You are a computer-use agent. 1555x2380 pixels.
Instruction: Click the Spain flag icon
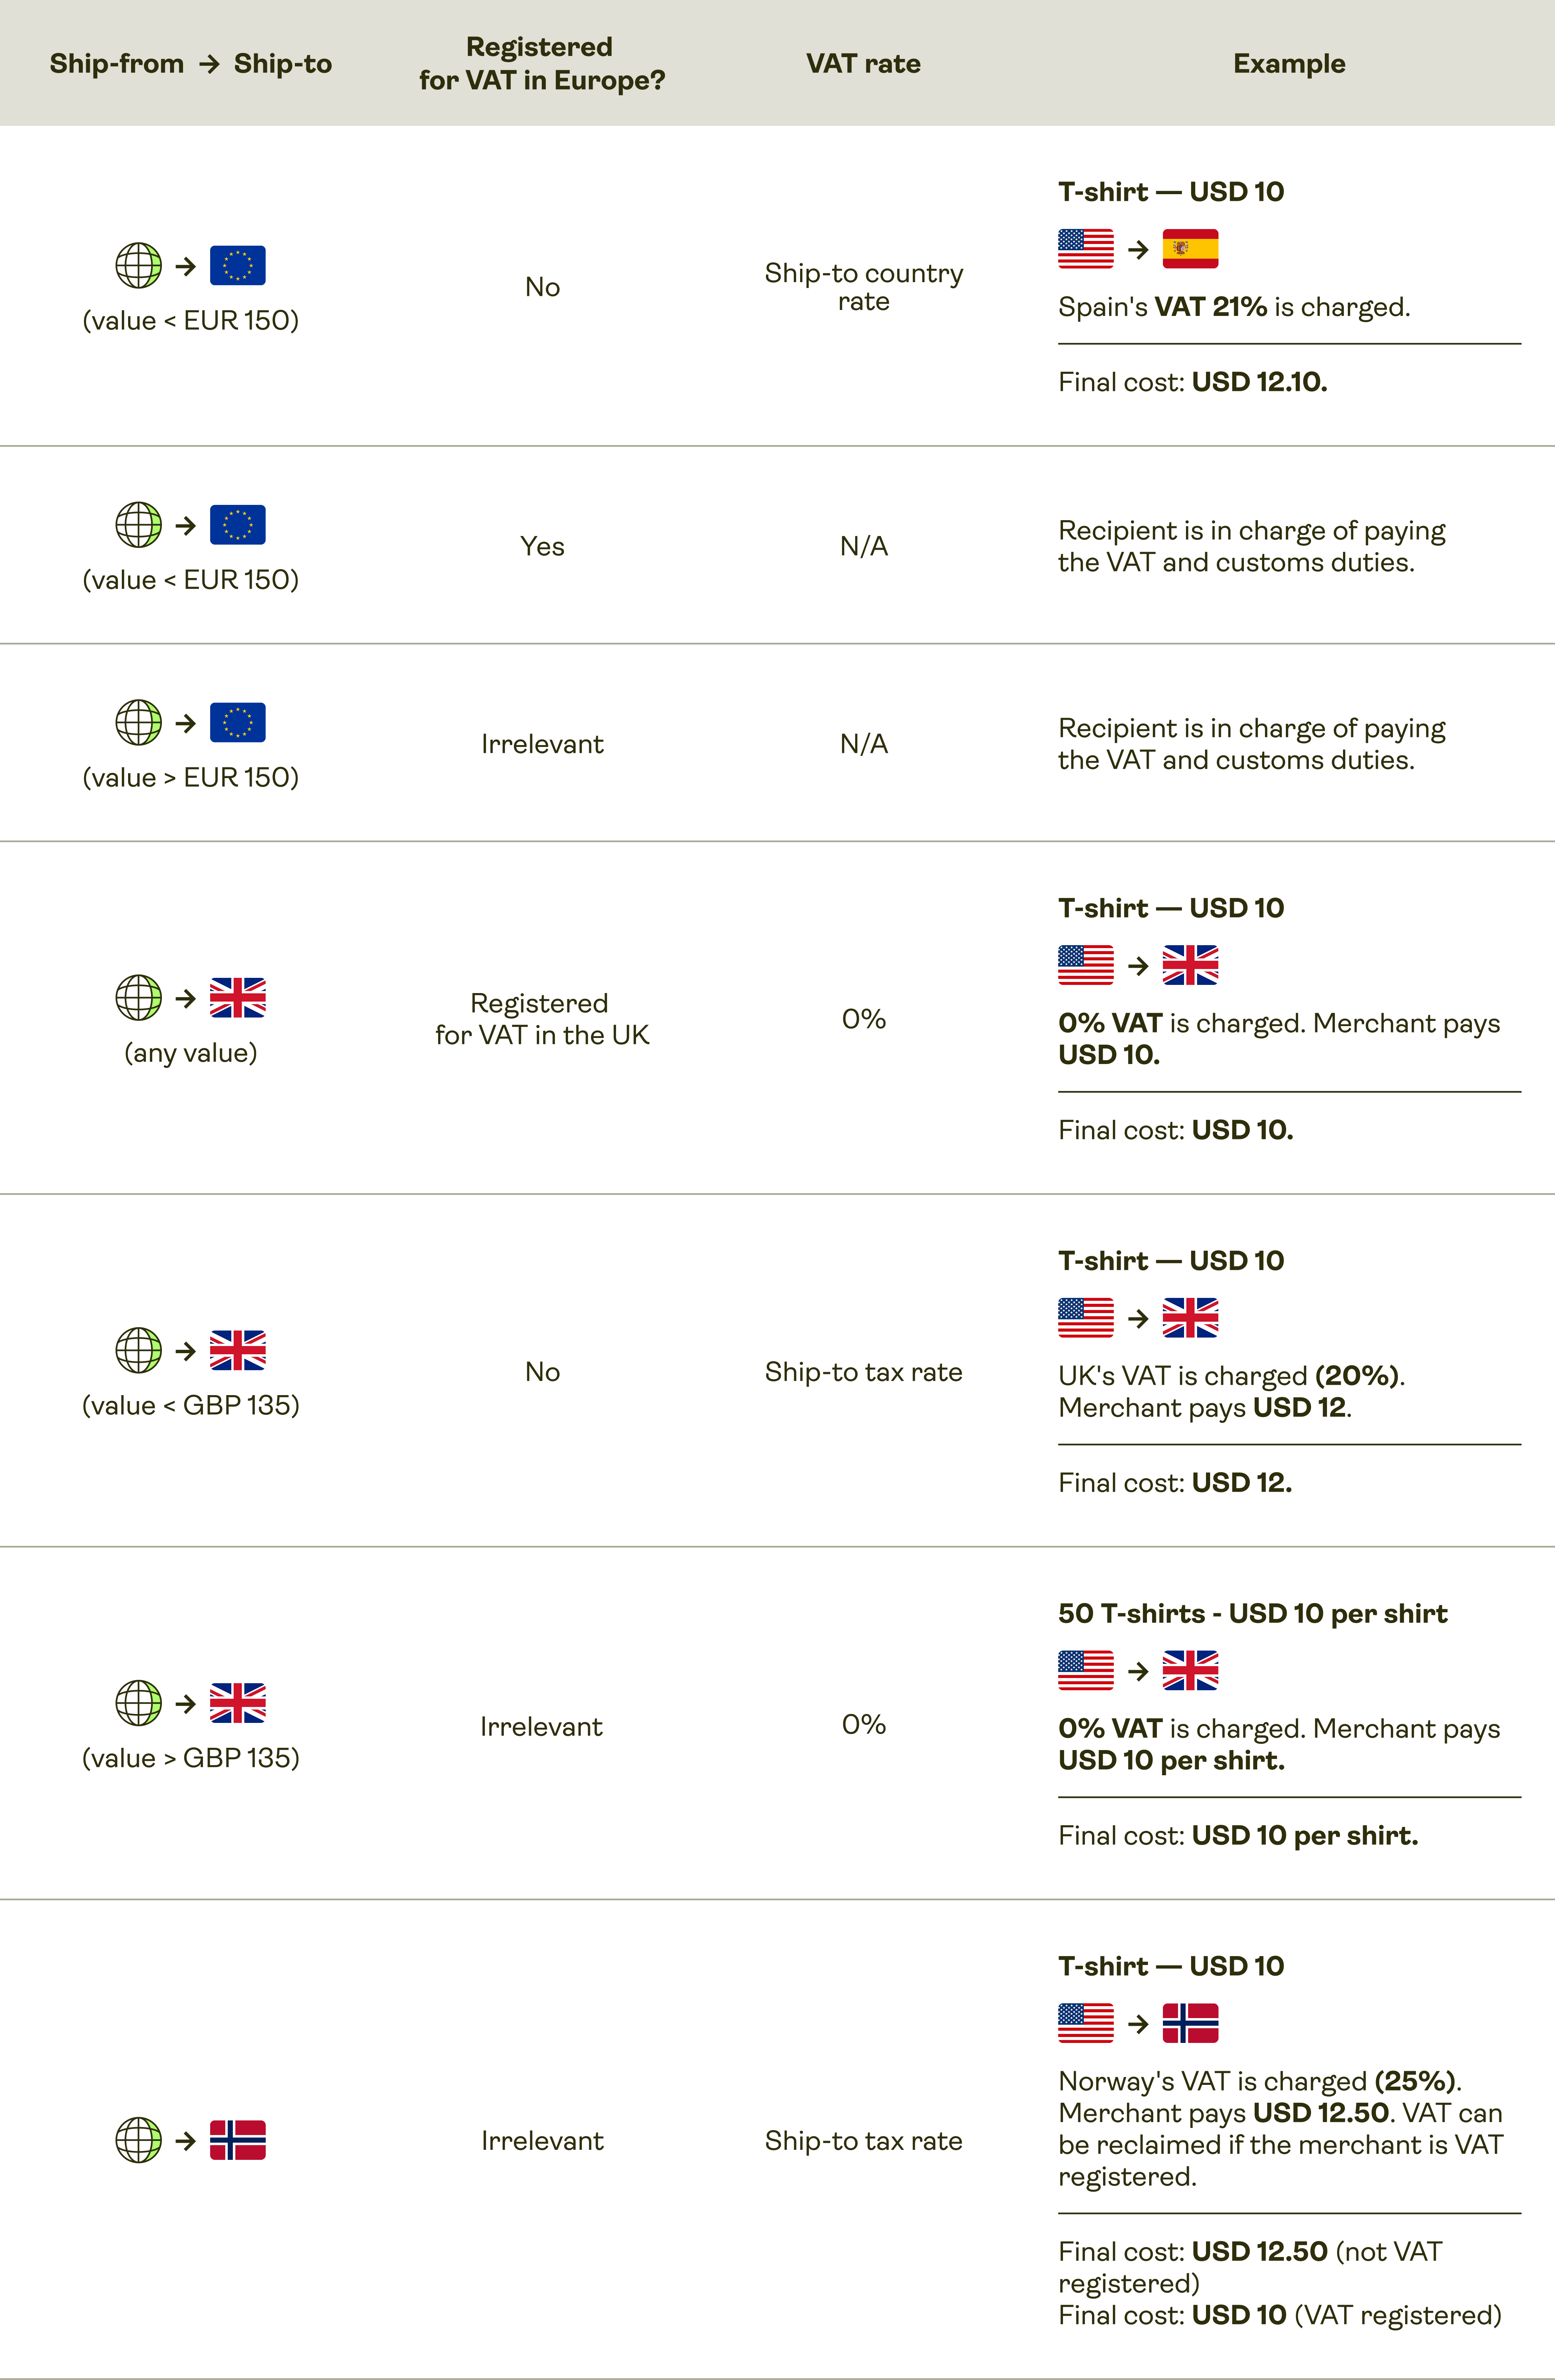[1190, 249]
